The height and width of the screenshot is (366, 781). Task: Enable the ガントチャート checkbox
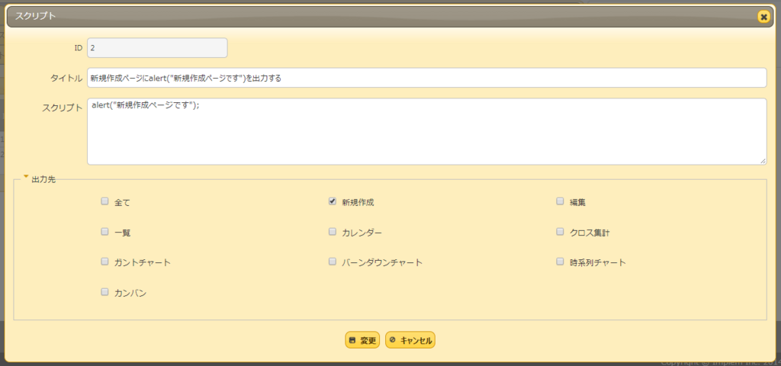(104, 262)
